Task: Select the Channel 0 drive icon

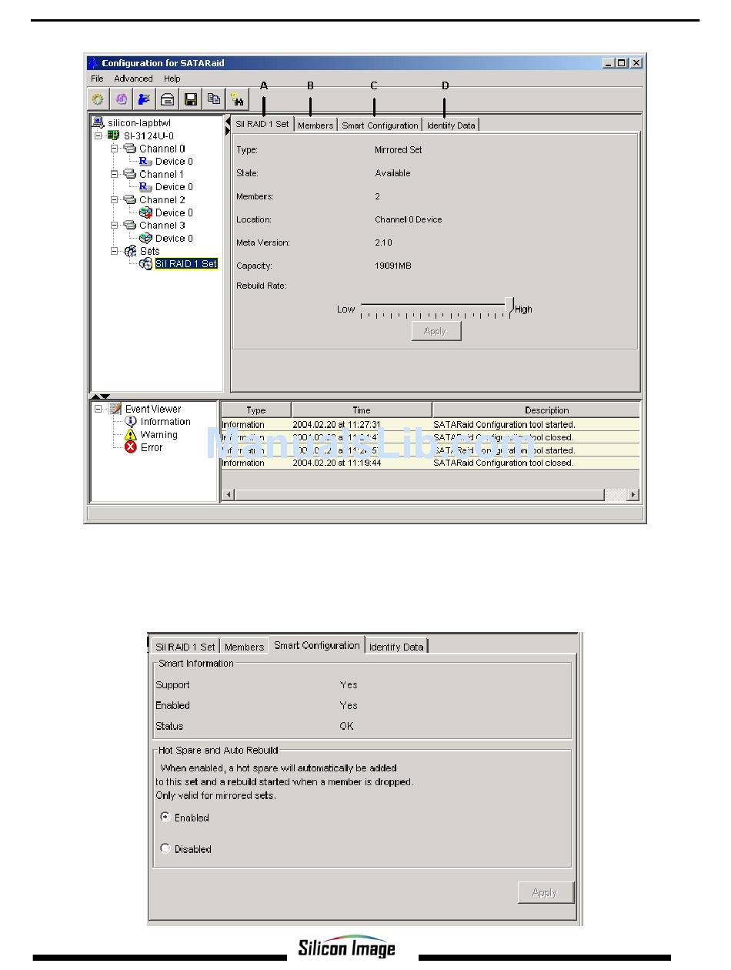Action: coord(130,149)
